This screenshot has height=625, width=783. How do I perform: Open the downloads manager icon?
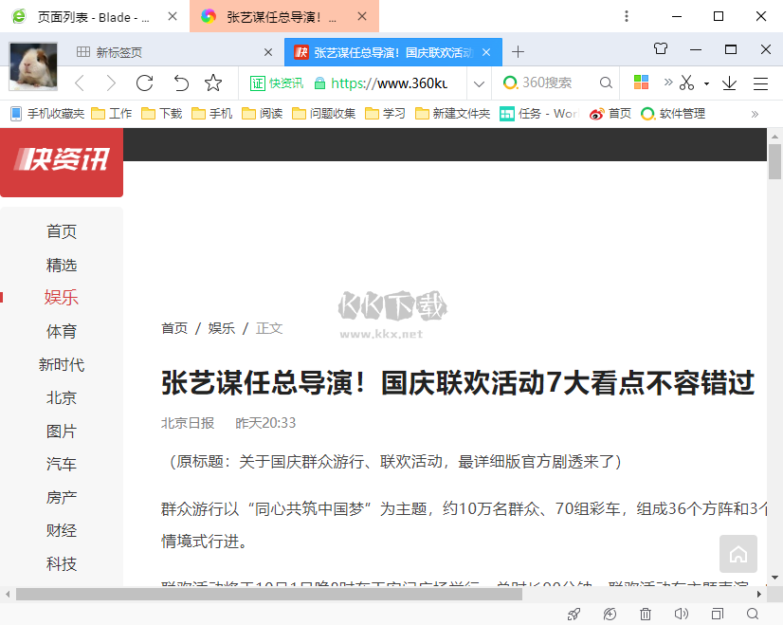click(x=729, y=83)
